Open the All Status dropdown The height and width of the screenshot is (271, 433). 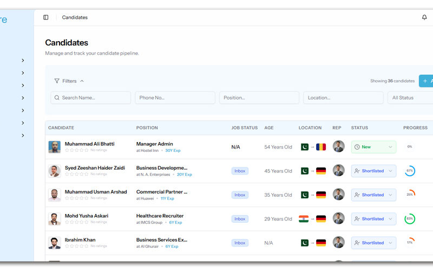coord(410,98)
